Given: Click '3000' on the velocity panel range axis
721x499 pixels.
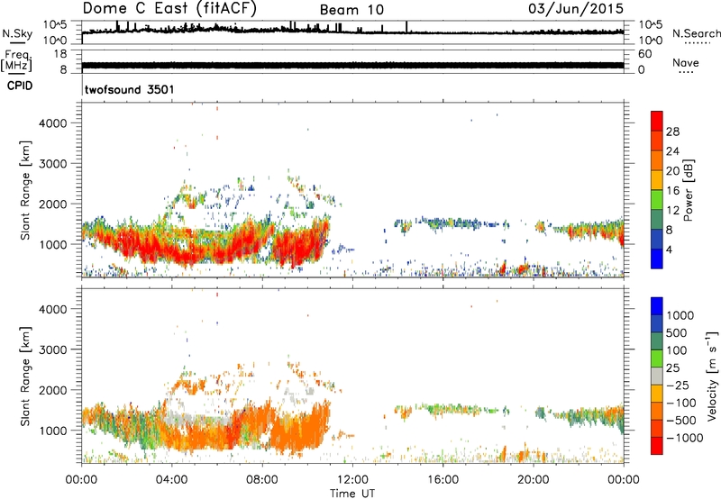Looking at the screenshot, I should point(52,349).
